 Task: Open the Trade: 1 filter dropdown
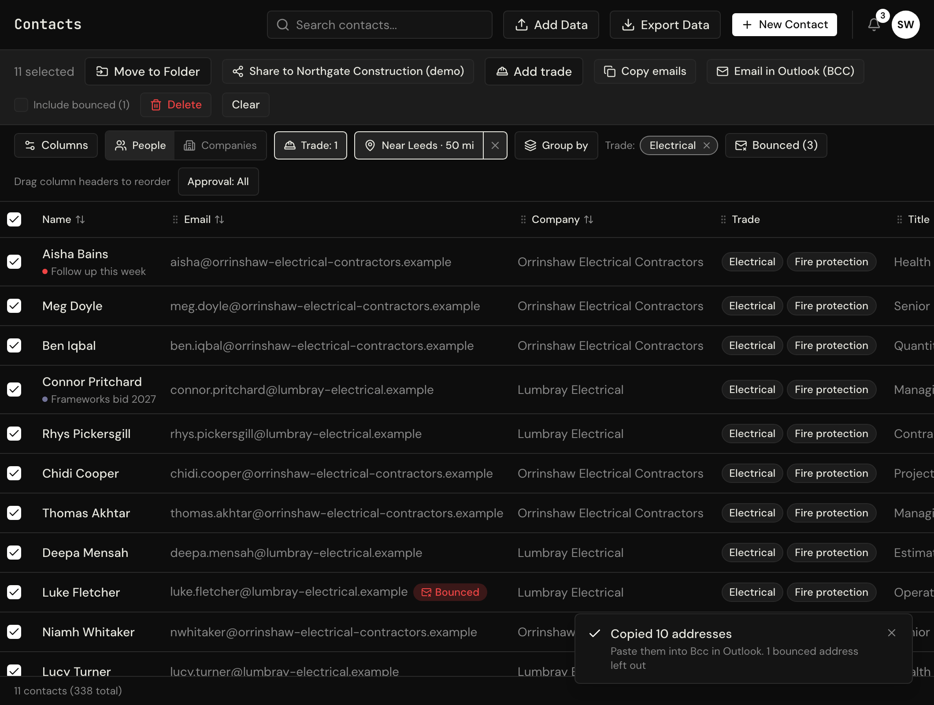(311, 145)
